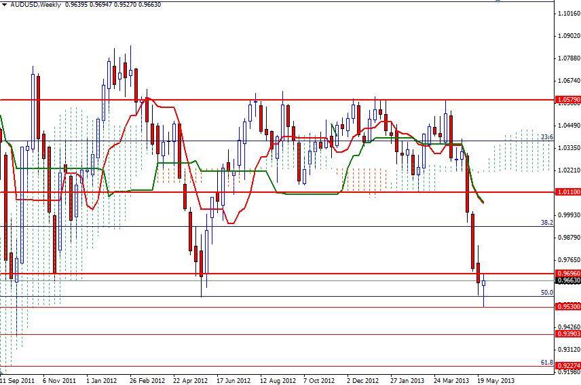Click the 1.01100 red price label
The image size is (581, 385).
click(568, 192)
